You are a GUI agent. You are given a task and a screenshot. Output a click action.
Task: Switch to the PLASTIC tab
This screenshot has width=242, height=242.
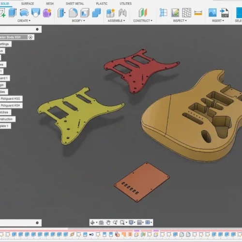[102, 3]
